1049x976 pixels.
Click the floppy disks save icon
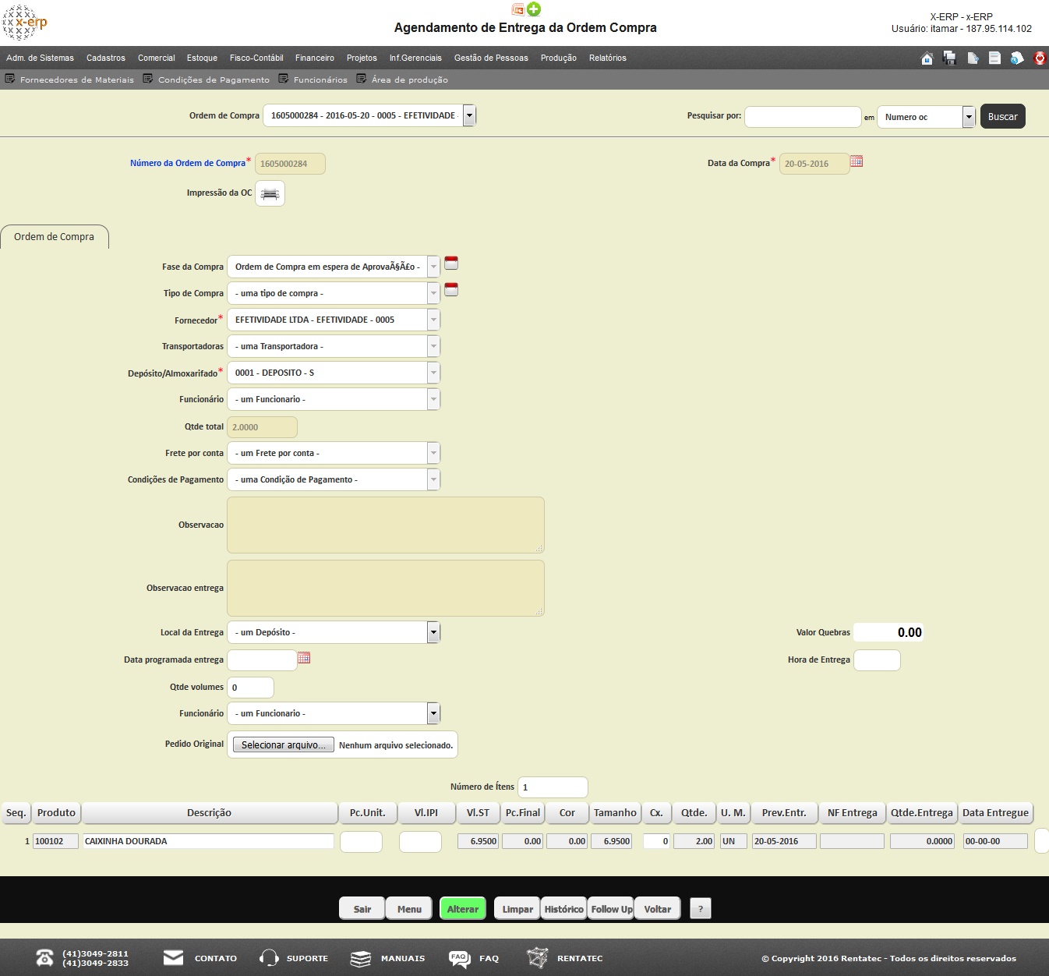click(x=949, y=58)
